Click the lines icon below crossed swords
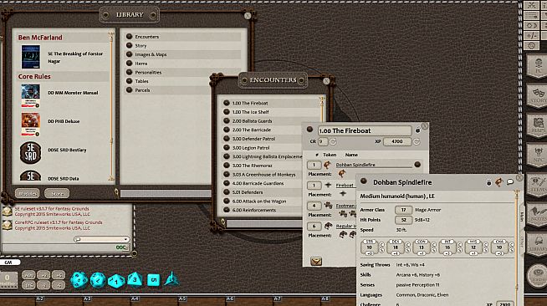 pyautogui.click(x=532, y=15)
